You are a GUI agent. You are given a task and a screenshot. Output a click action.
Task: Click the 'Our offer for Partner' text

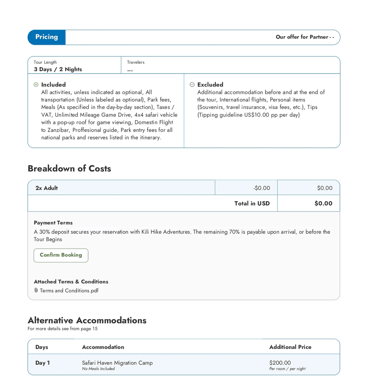point(304,37)
